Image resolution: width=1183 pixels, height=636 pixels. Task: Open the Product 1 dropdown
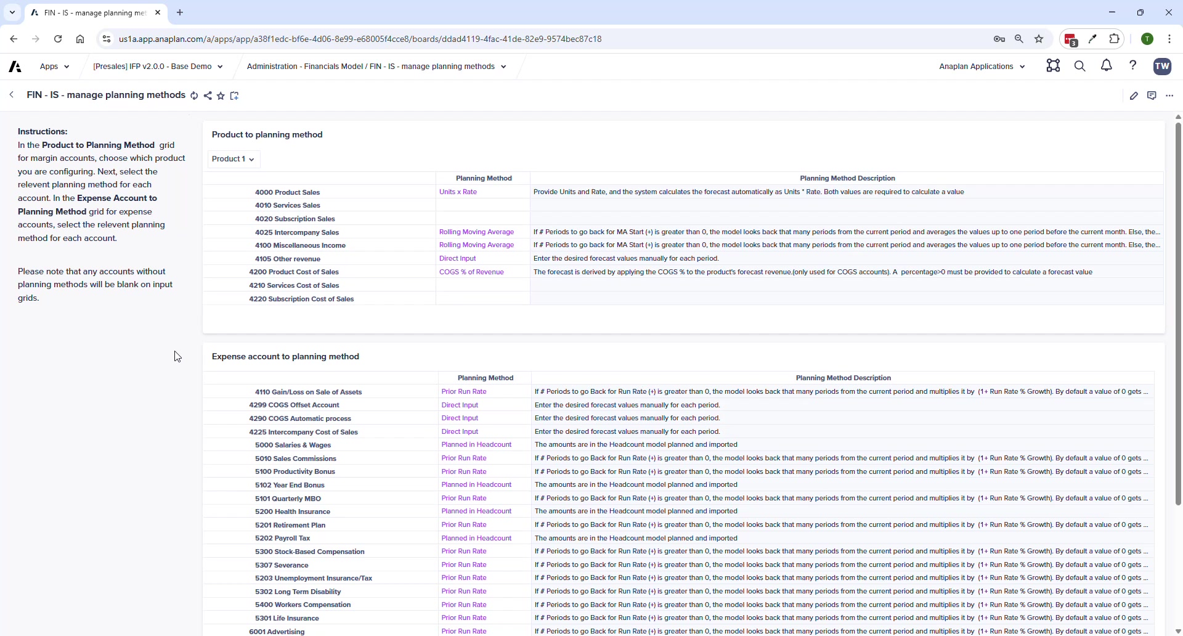tap(233, 159)
